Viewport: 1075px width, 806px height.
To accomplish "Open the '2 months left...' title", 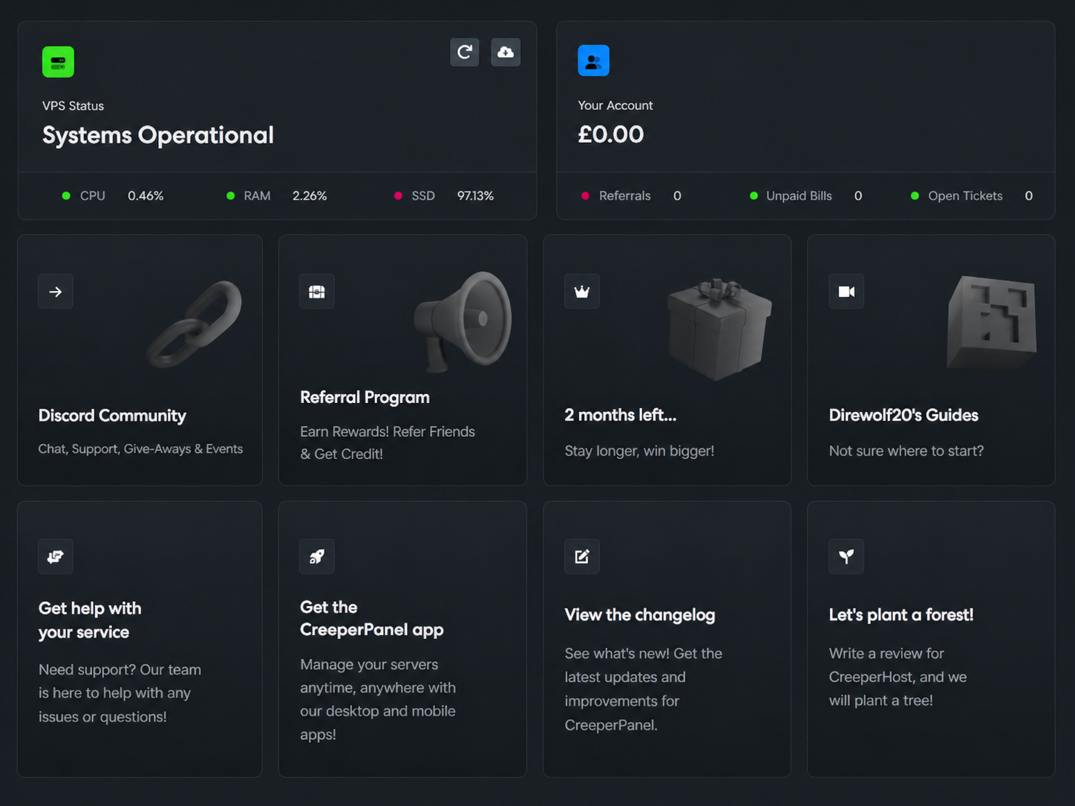I will (x=620, y=415).
